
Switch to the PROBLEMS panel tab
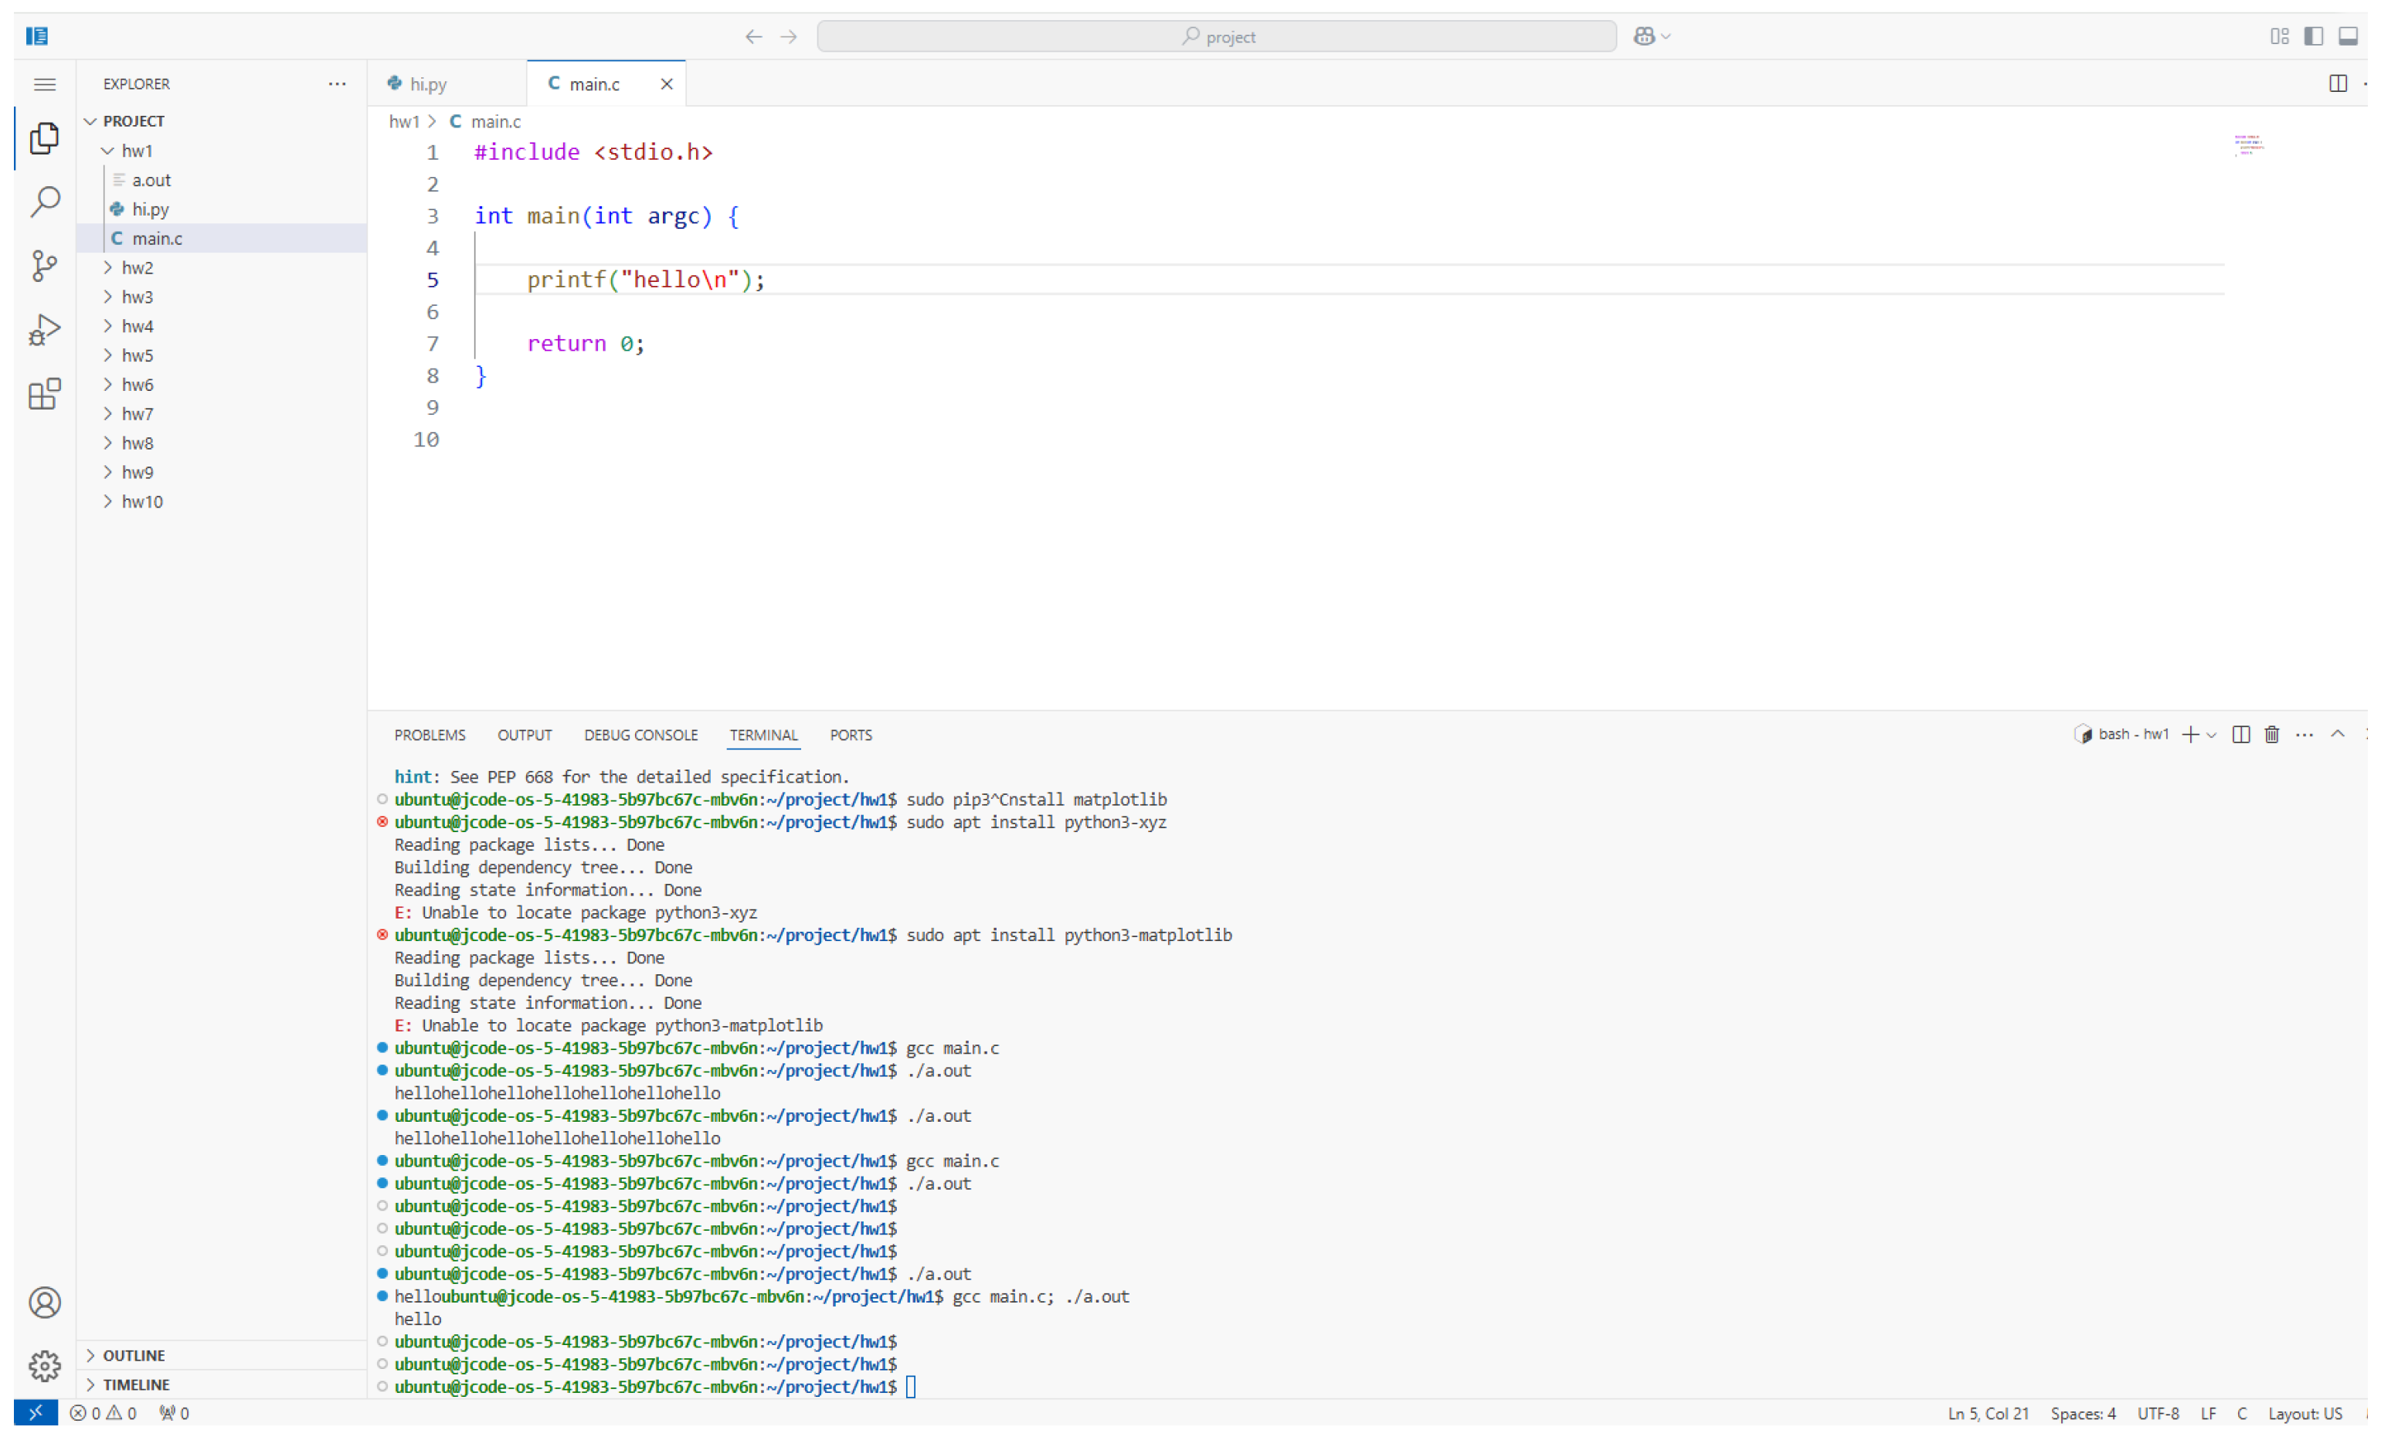429,735
